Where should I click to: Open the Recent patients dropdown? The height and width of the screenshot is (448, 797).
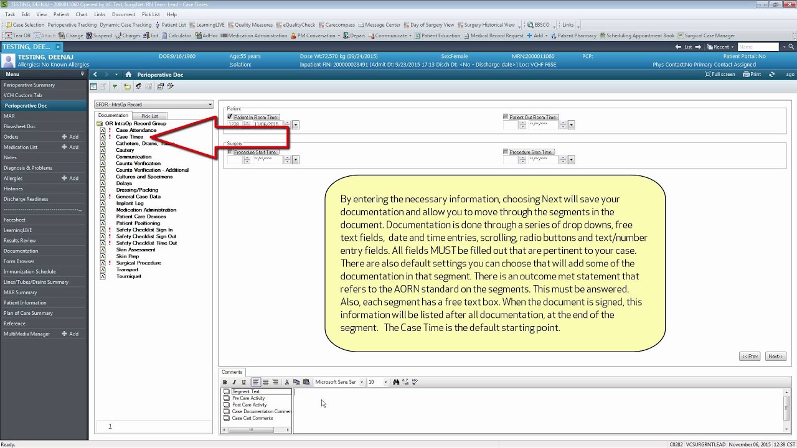click(720, 47)
